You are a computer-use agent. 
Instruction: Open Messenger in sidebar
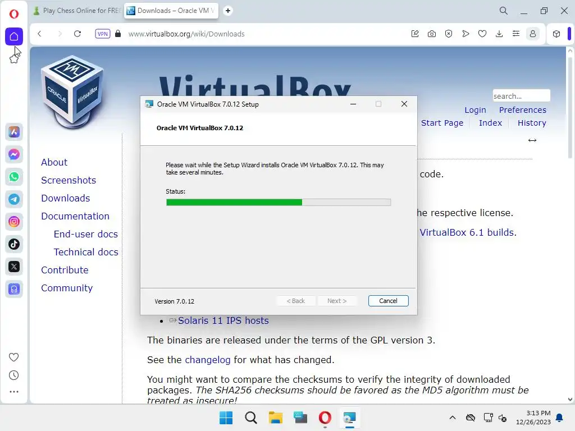click(x=14, y=154)
